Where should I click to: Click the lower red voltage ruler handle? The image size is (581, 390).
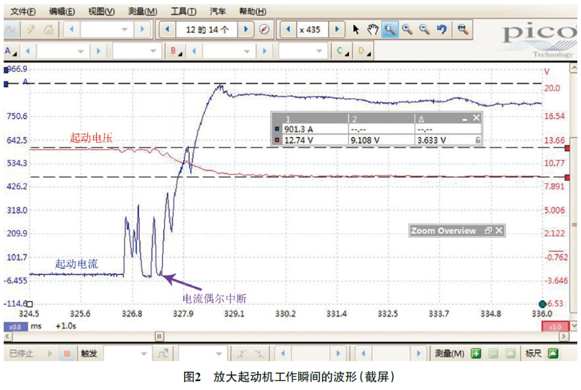(x=568, y=178)
